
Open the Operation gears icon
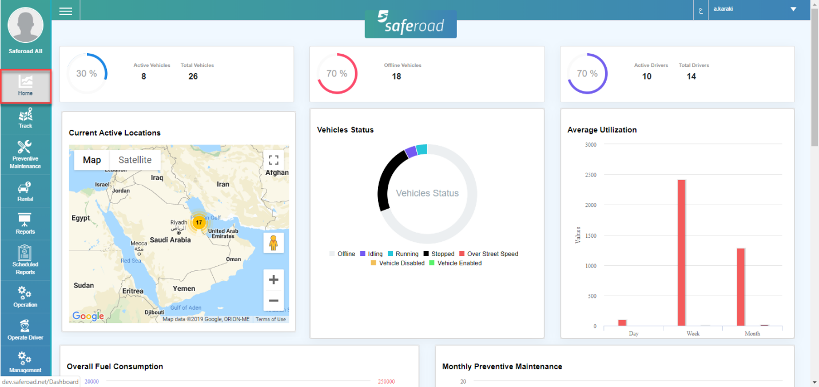click(x=25, y=293)
